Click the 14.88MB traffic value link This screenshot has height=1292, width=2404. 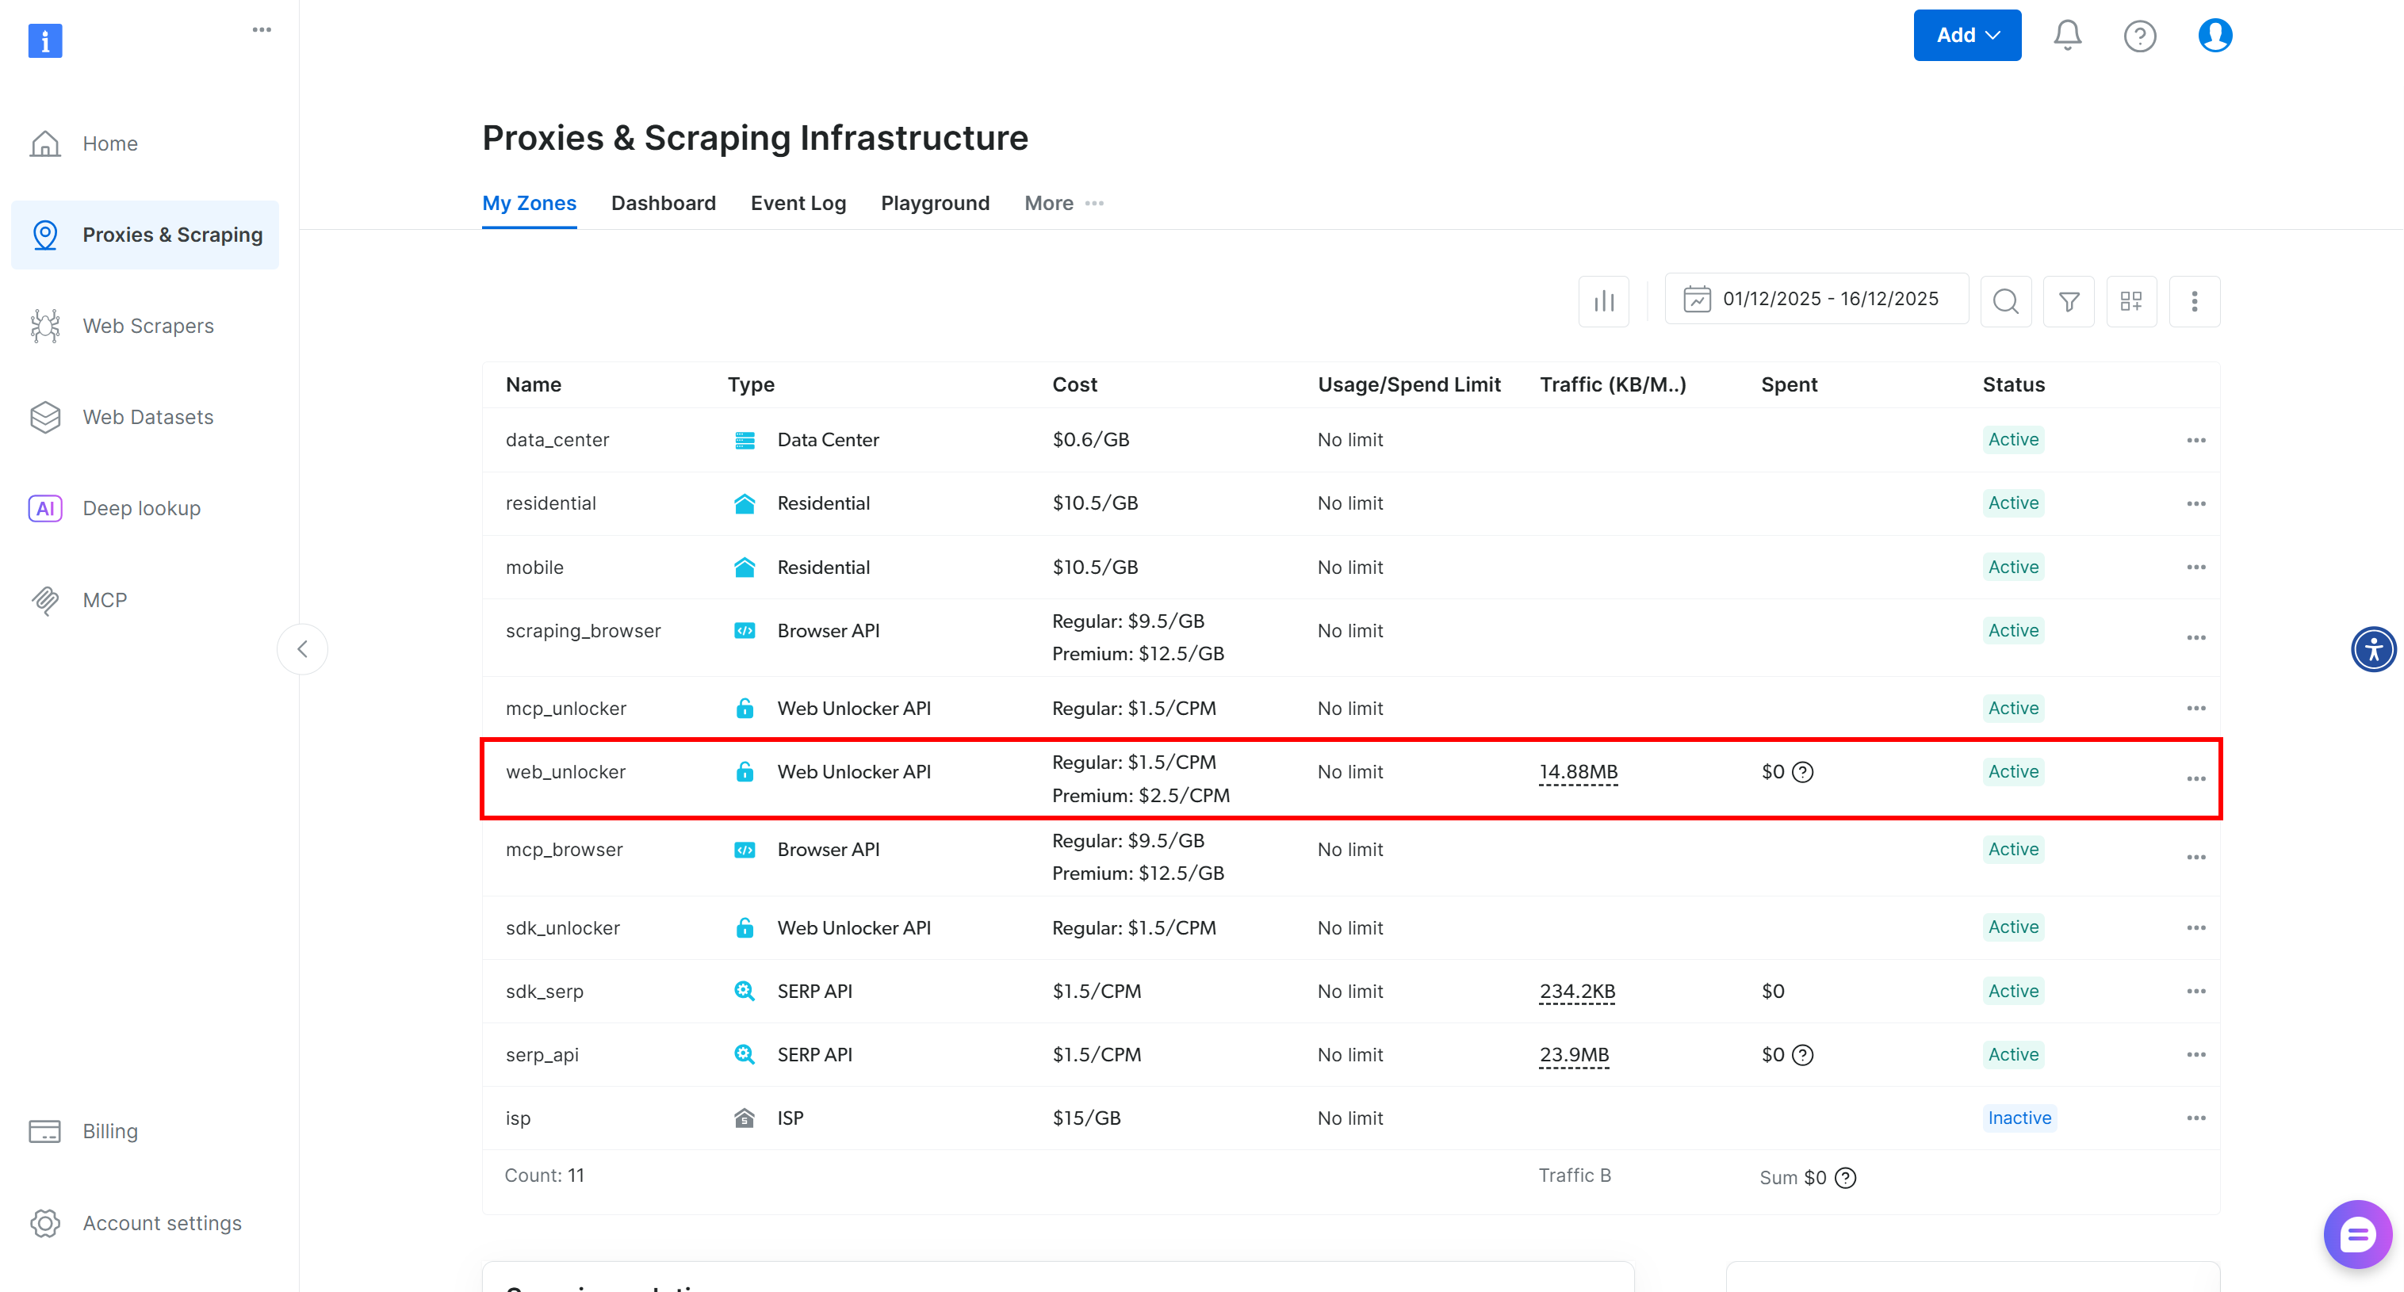(x=1578, y=771)
